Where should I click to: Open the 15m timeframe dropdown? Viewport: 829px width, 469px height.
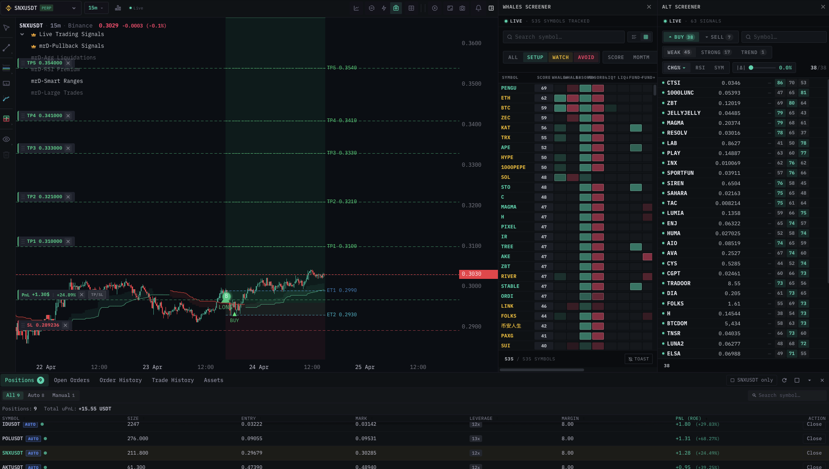point(96,8)
